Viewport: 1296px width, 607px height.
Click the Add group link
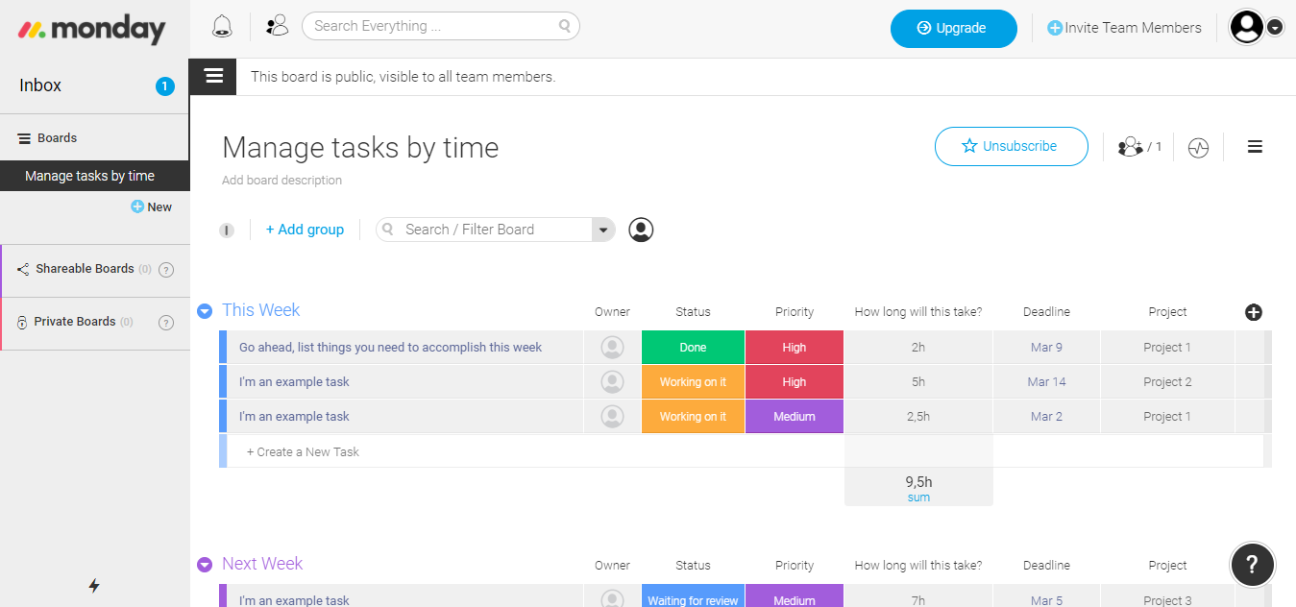pos(305,230)
